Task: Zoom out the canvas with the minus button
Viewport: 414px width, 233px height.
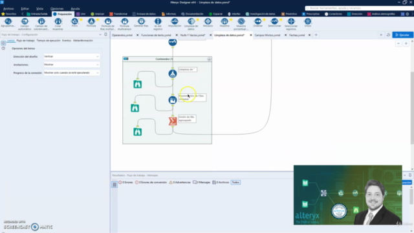Action: tap(398, 43)
